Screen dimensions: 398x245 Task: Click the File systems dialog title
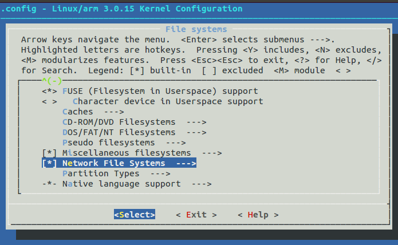[196, 29]
